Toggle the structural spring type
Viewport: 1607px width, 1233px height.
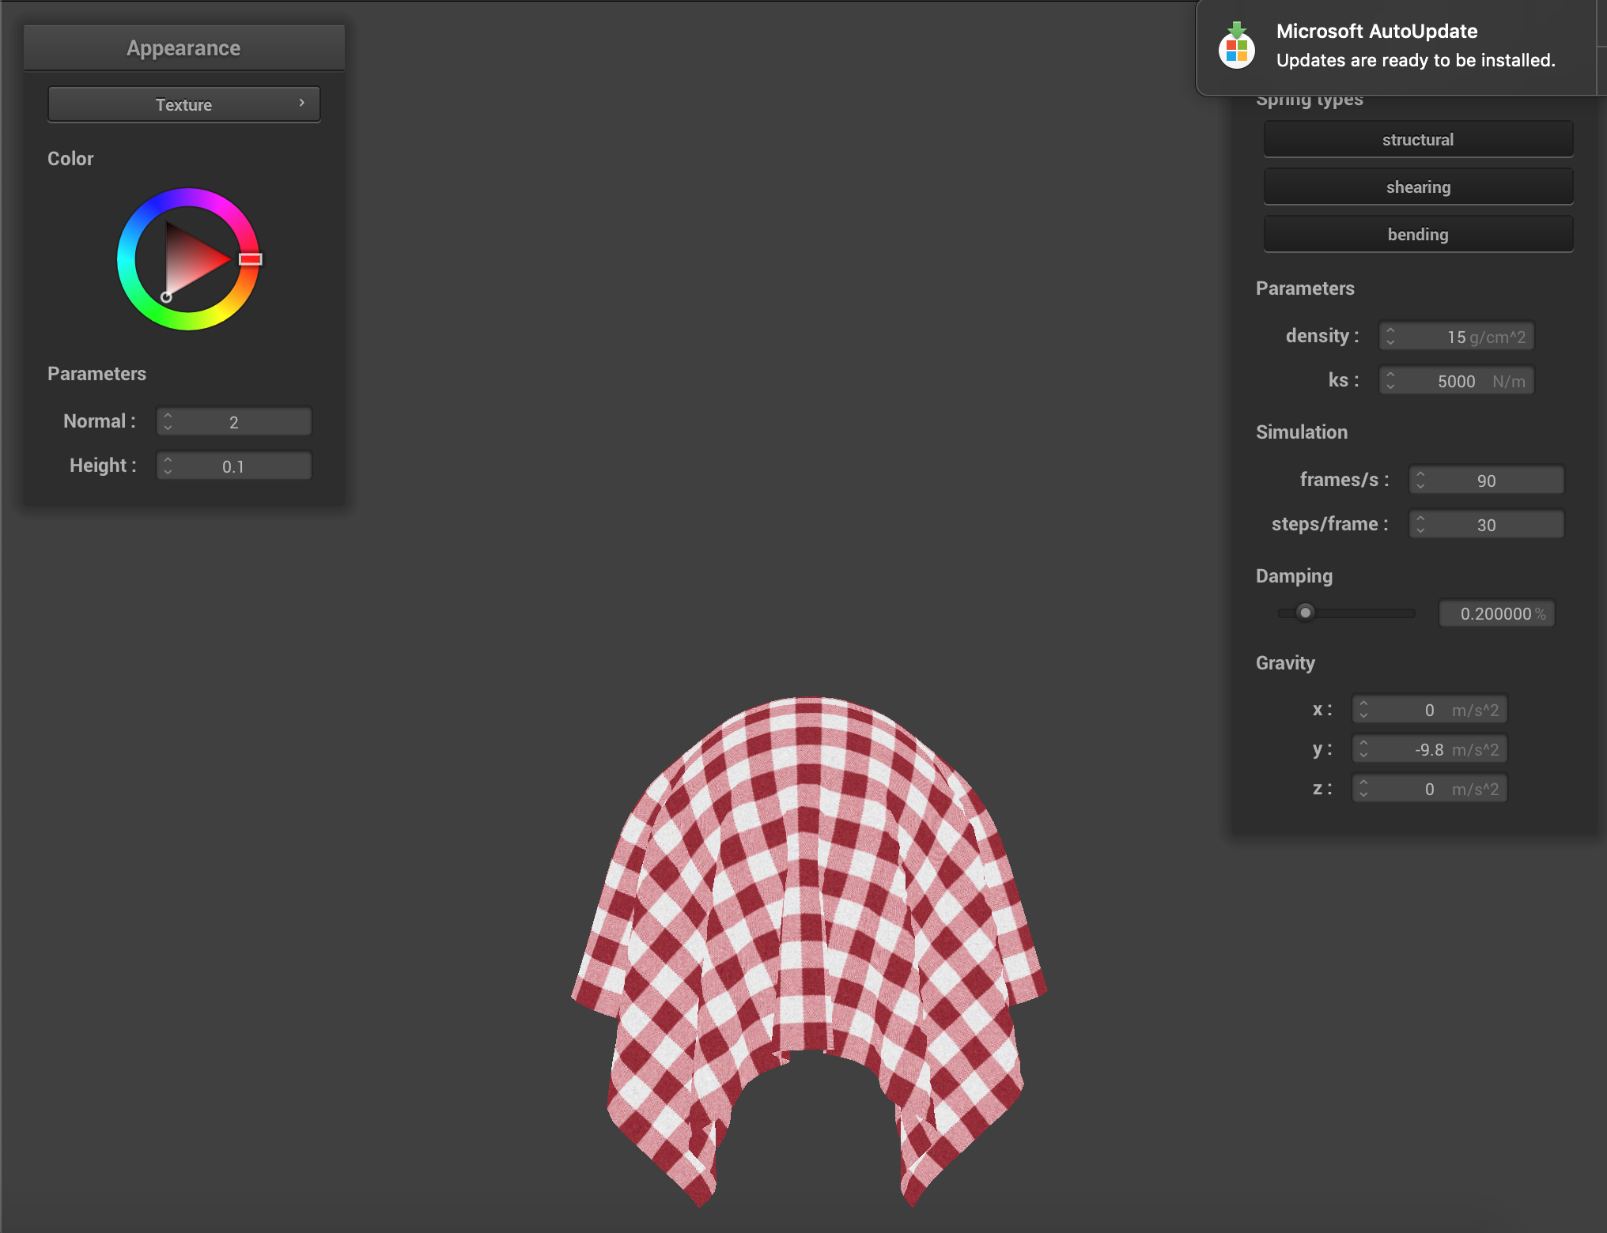[1418, 139]
